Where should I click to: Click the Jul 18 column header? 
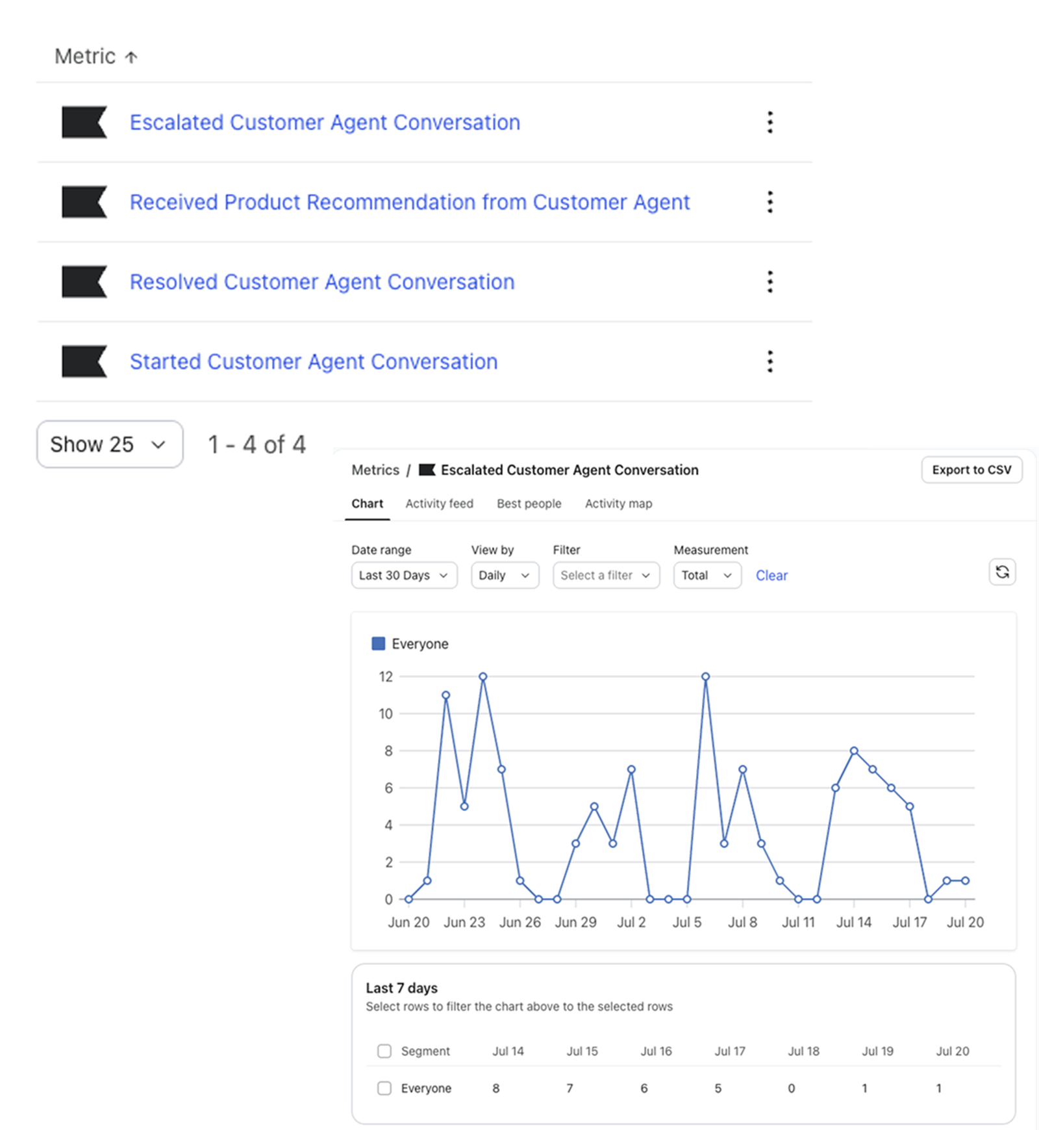803,1051
